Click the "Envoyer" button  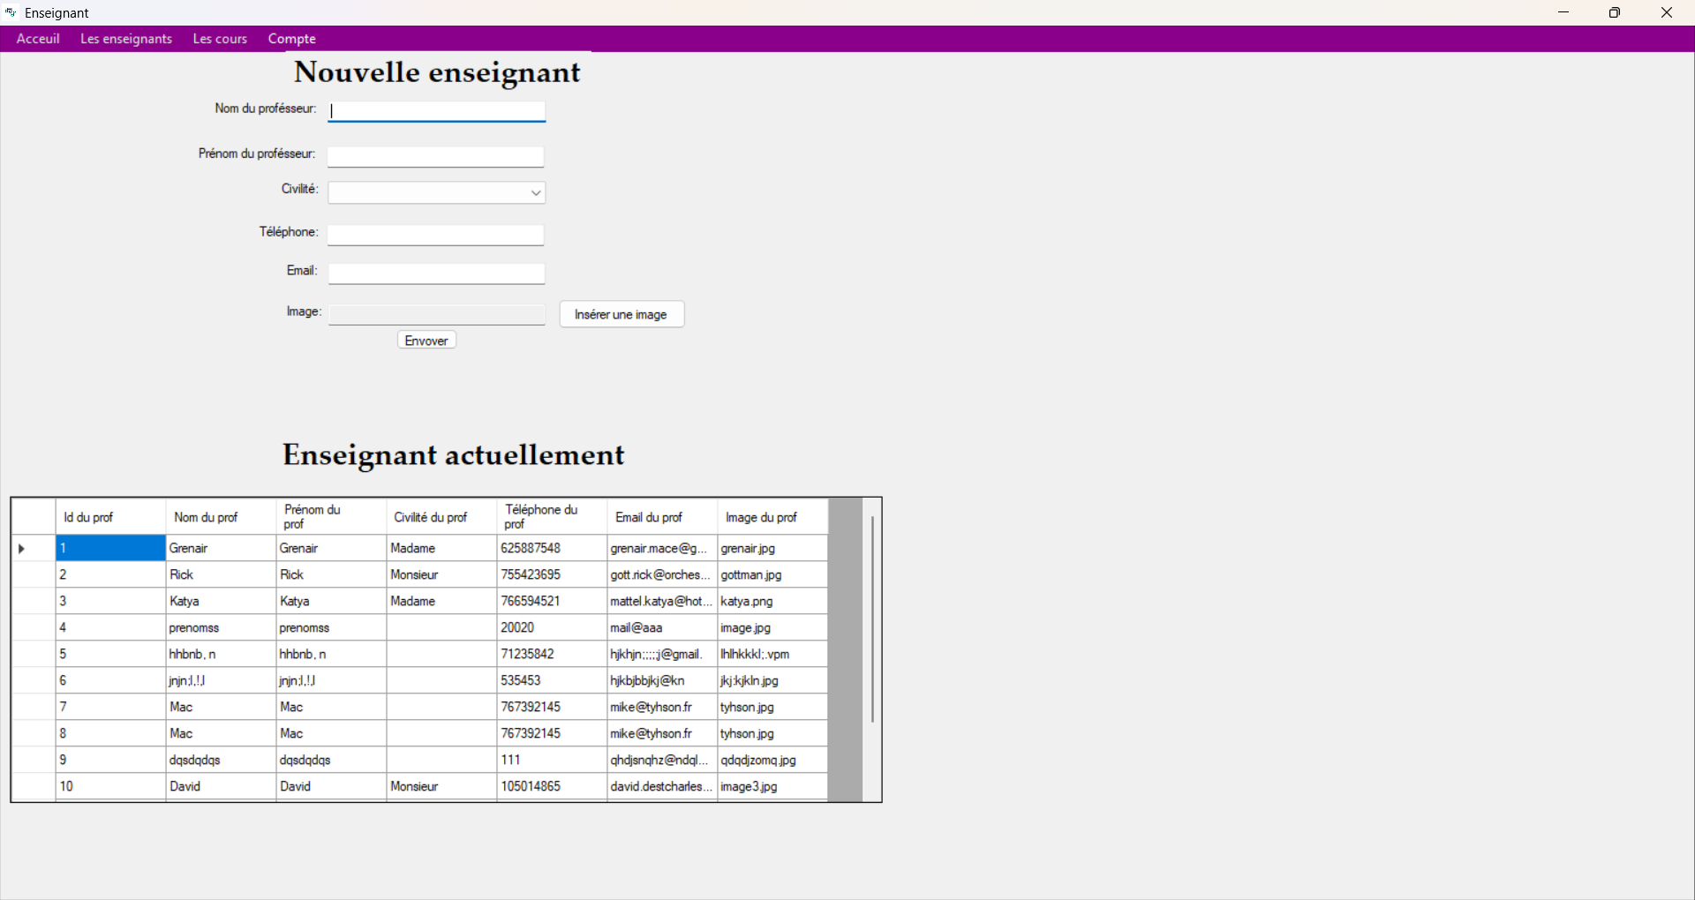point(426,340)
